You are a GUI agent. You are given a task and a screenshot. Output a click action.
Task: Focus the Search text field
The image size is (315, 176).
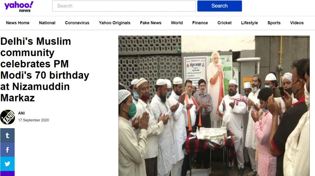click(124, 6)
